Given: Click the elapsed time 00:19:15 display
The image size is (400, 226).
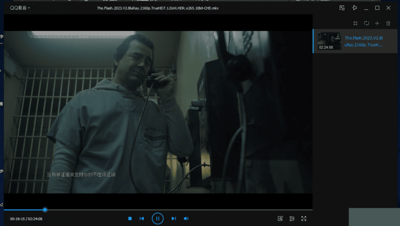Looking at the screenshot, I should (17, 219).
